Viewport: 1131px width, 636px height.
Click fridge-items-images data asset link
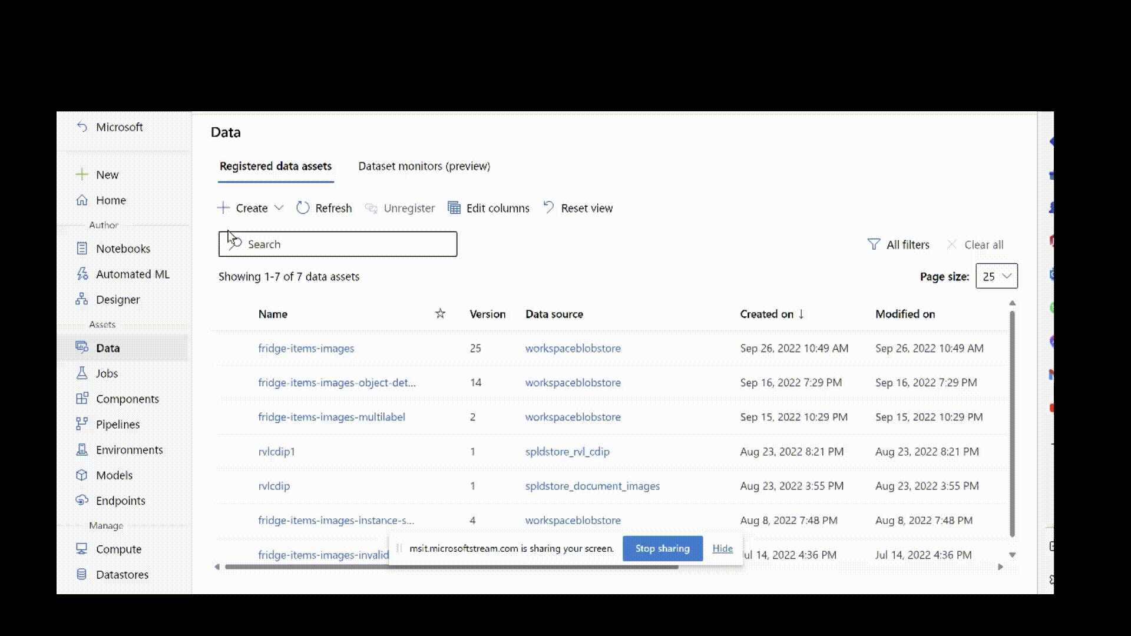click(306, 347)
